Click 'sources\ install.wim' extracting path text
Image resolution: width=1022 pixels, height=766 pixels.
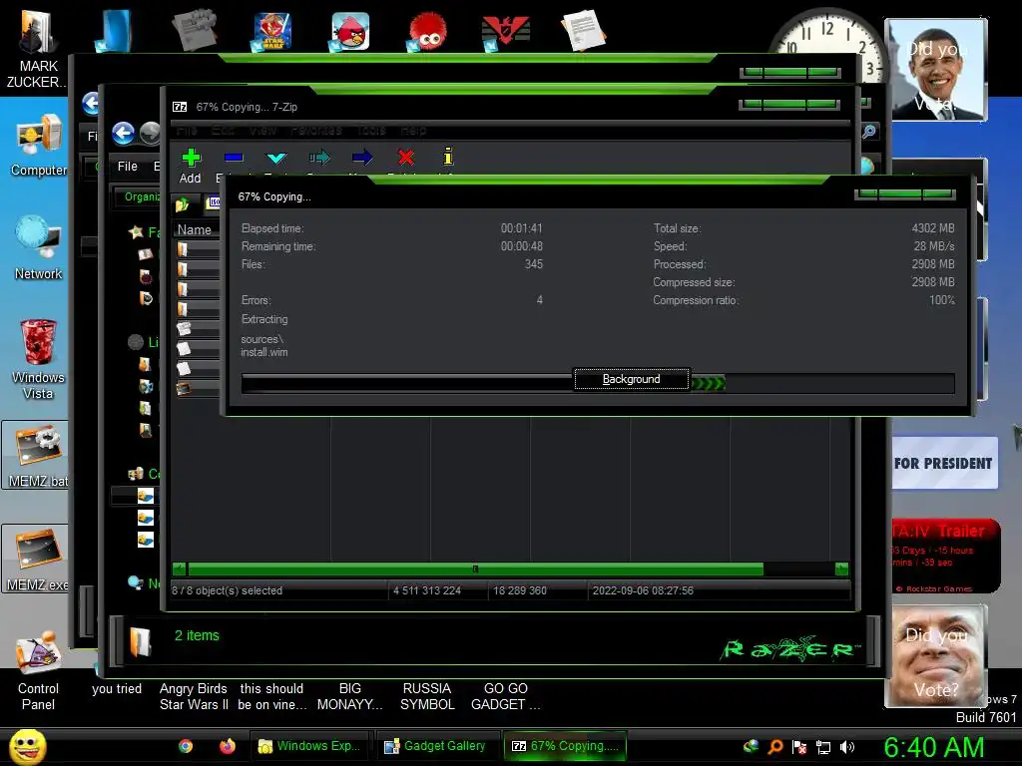click(263, 346)
